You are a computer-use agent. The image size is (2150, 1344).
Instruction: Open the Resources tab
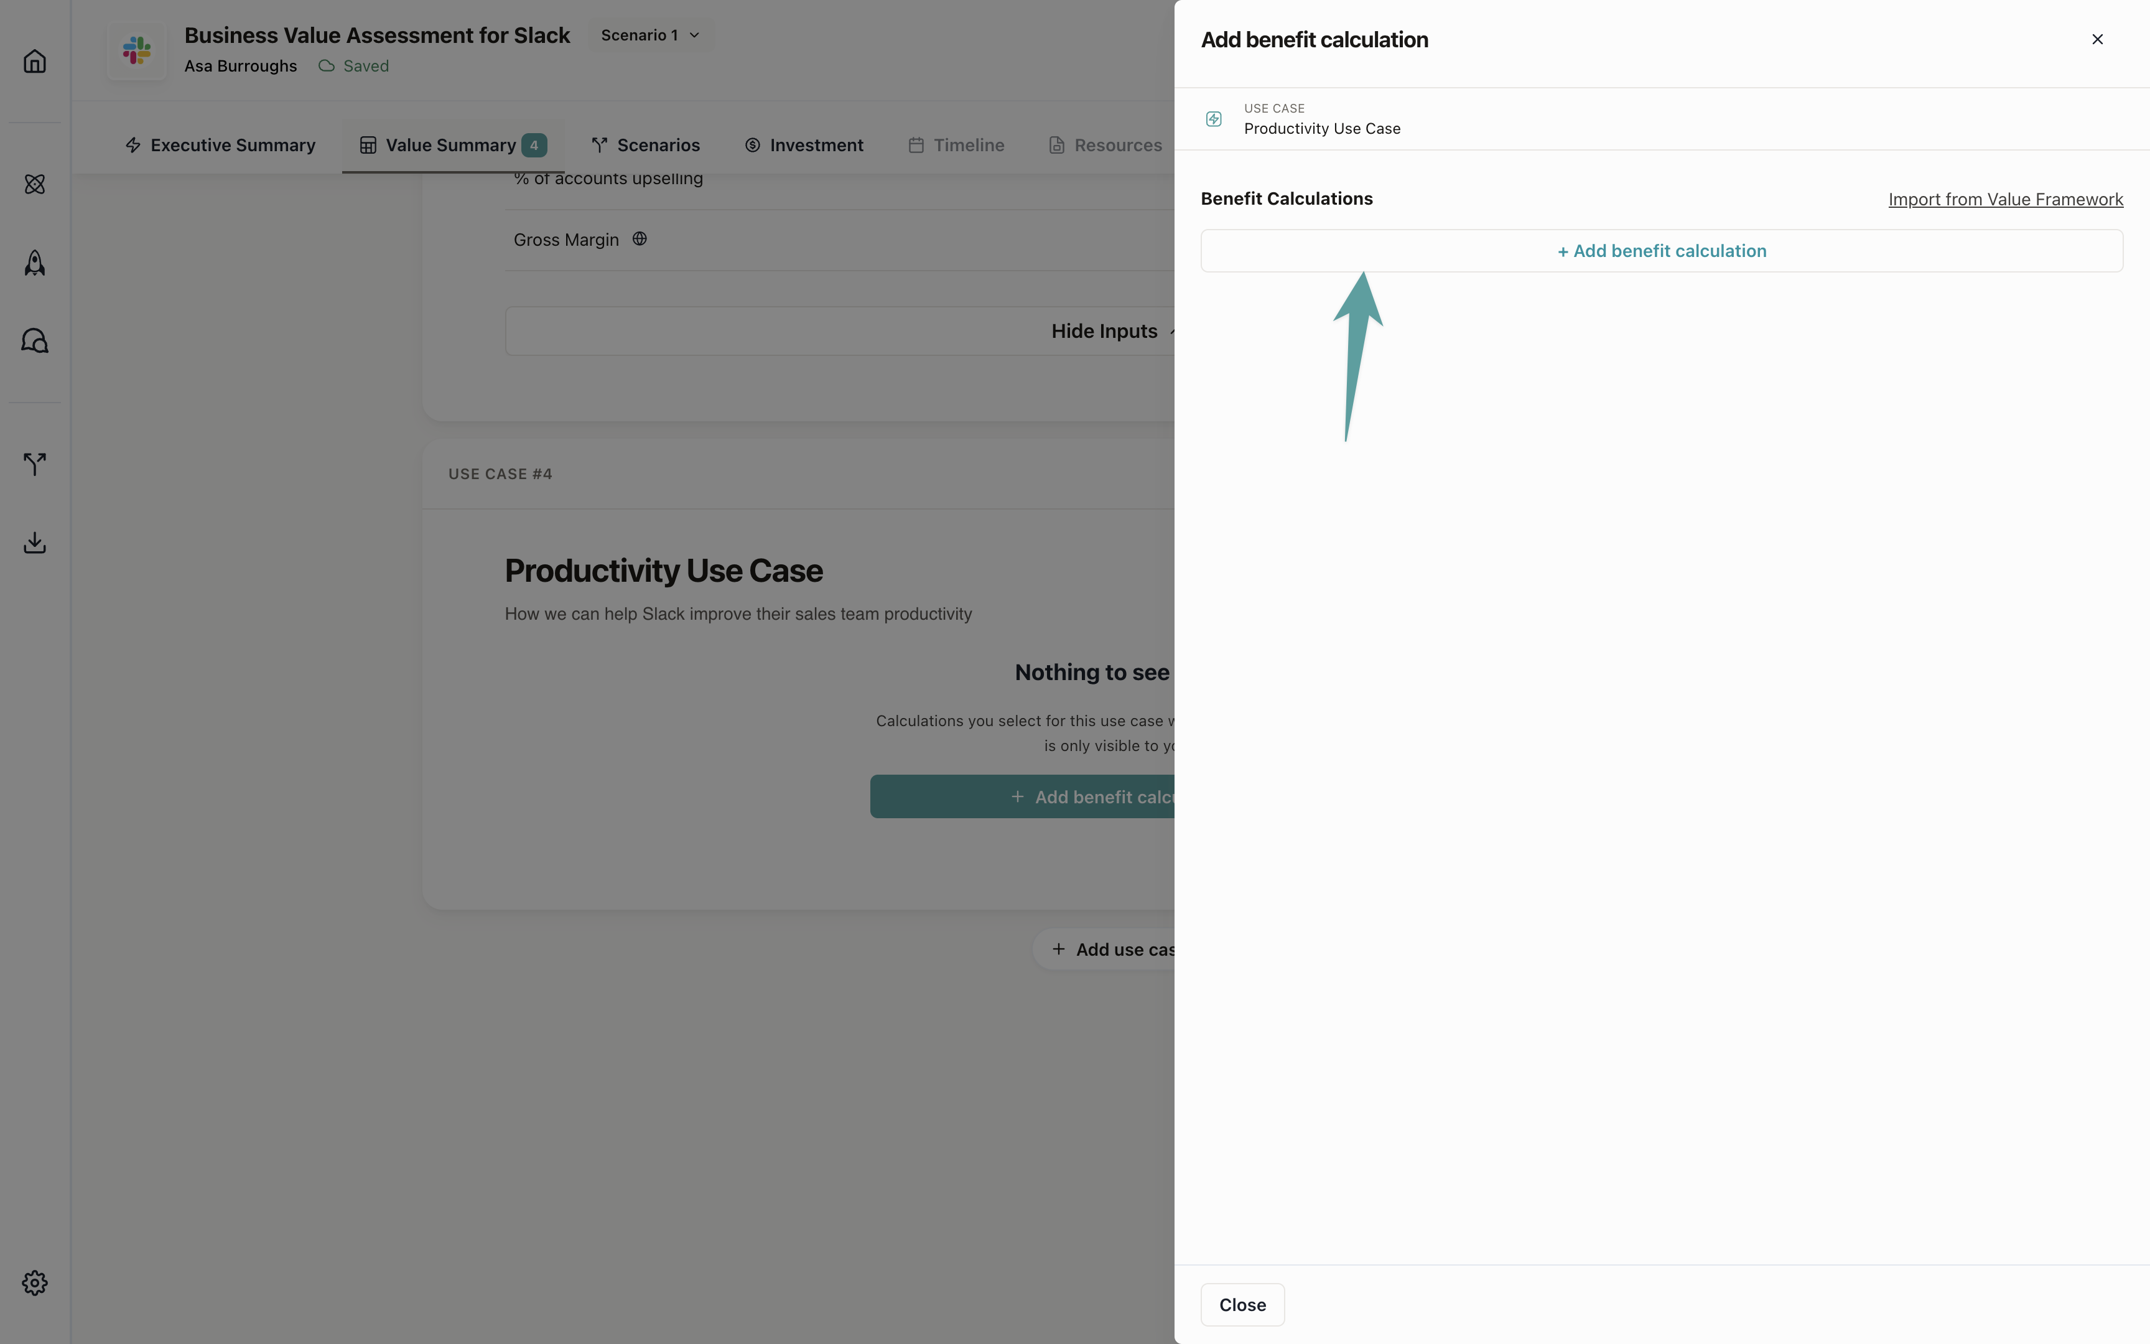(1106, 145)
